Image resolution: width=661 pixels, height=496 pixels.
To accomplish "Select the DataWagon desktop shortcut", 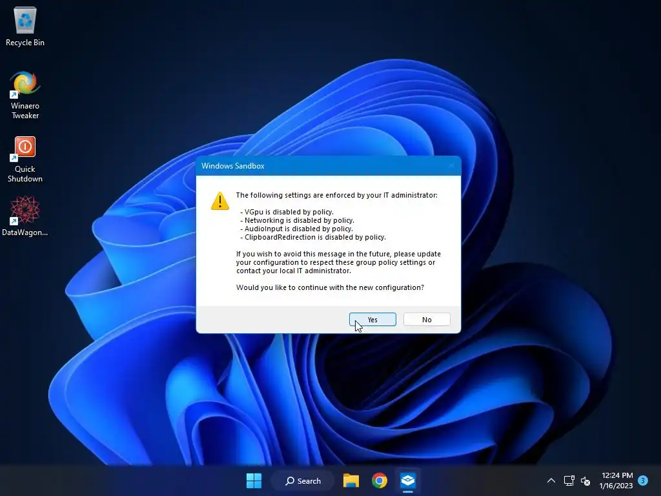I will 25,216.
